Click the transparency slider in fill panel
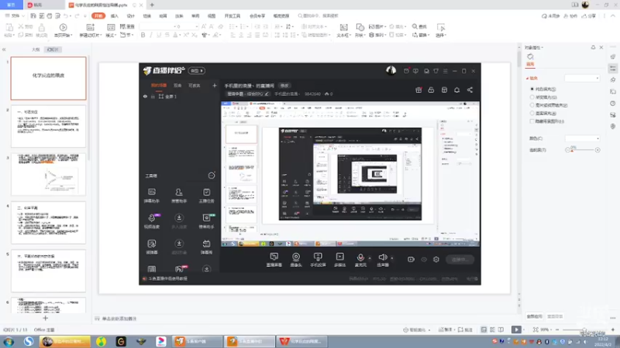 [583, 150]
